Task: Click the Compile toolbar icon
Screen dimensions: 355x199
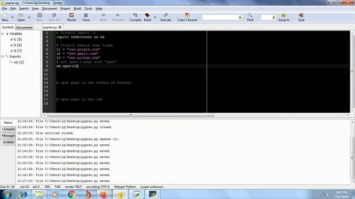Action: [x=135, y=17]
